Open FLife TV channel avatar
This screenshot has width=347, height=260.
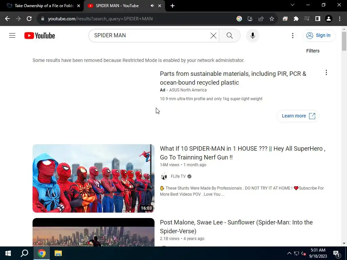pos(164,176)
